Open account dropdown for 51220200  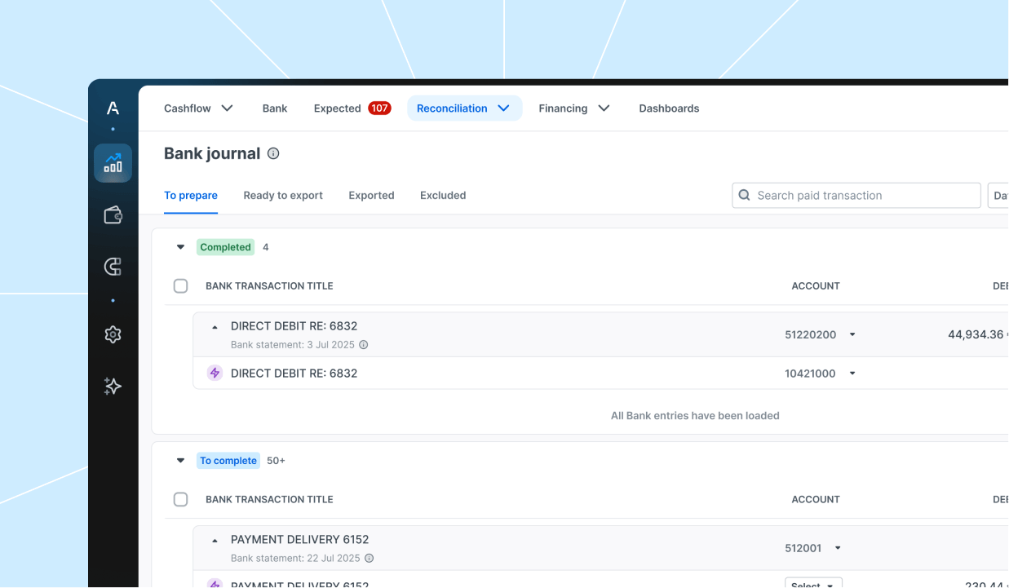coord(852,334)
